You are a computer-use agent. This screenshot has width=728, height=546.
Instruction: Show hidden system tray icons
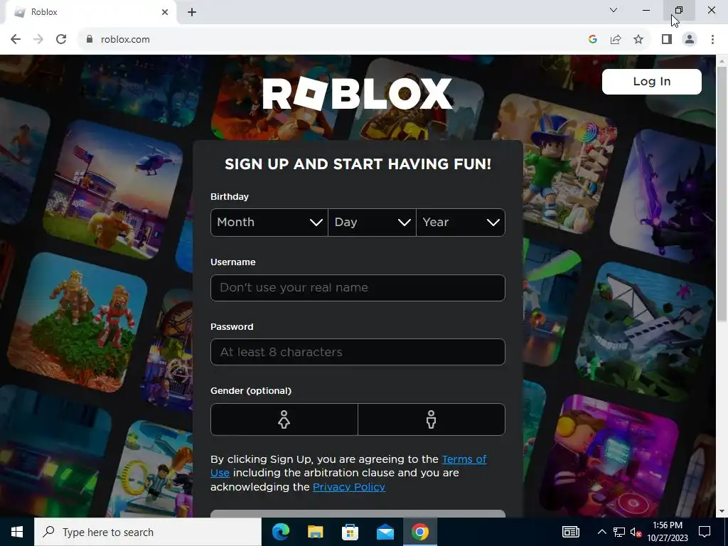[x=601, y=532]
